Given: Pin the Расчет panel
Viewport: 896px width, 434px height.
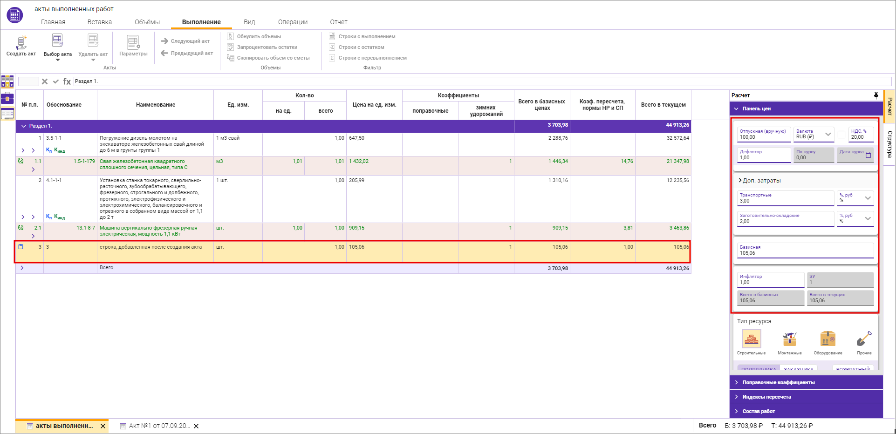Looking at the screenshot, I should pos(876,95).
